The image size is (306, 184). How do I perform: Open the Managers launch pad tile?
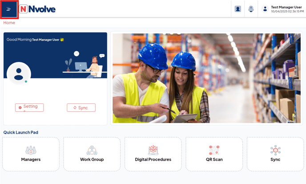pyautogui.click(x=31, y=154)
